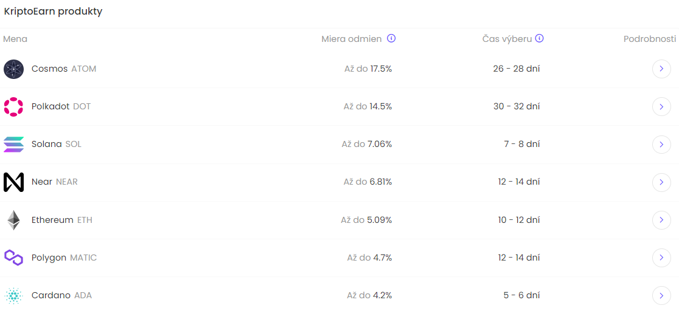Click info icon next to Miera odmien
679x311 pixels.
point(391,39)
